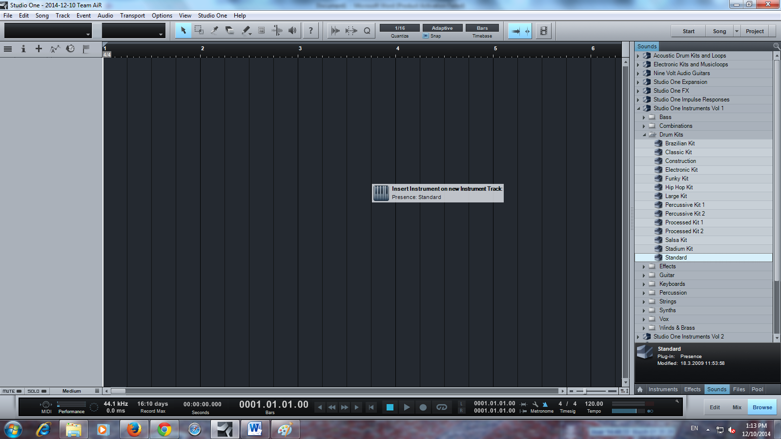Open the Edit view button

point(715,407)
